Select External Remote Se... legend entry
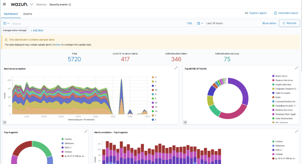The image size is (302, 164). (285, 102)
